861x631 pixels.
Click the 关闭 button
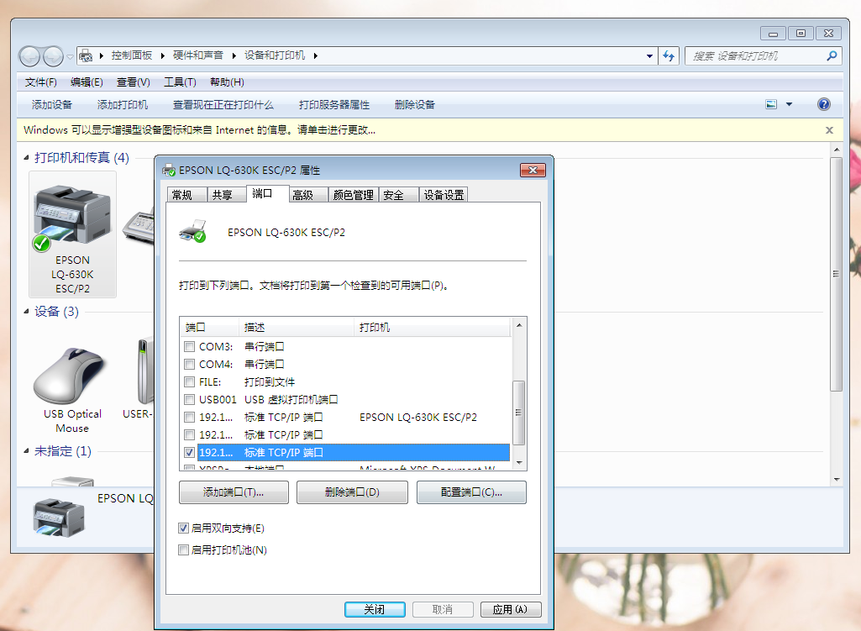(375, 609)
